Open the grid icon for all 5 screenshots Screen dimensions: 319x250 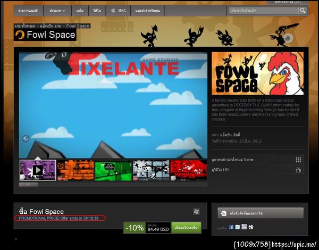(x=298, y=160)
